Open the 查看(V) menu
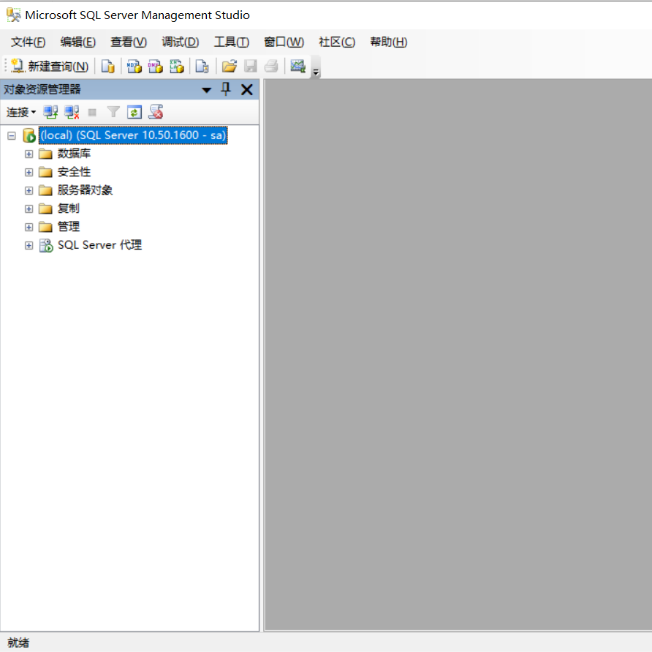 pos(129,42)
